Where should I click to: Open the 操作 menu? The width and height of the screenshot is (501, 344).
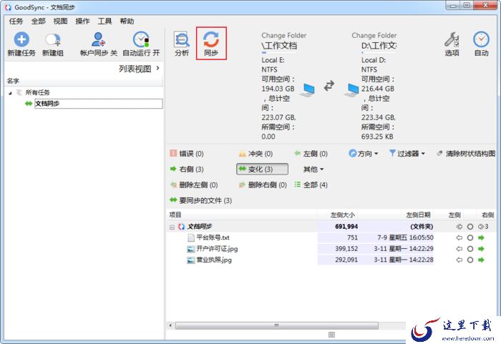[x=82, y=21]
